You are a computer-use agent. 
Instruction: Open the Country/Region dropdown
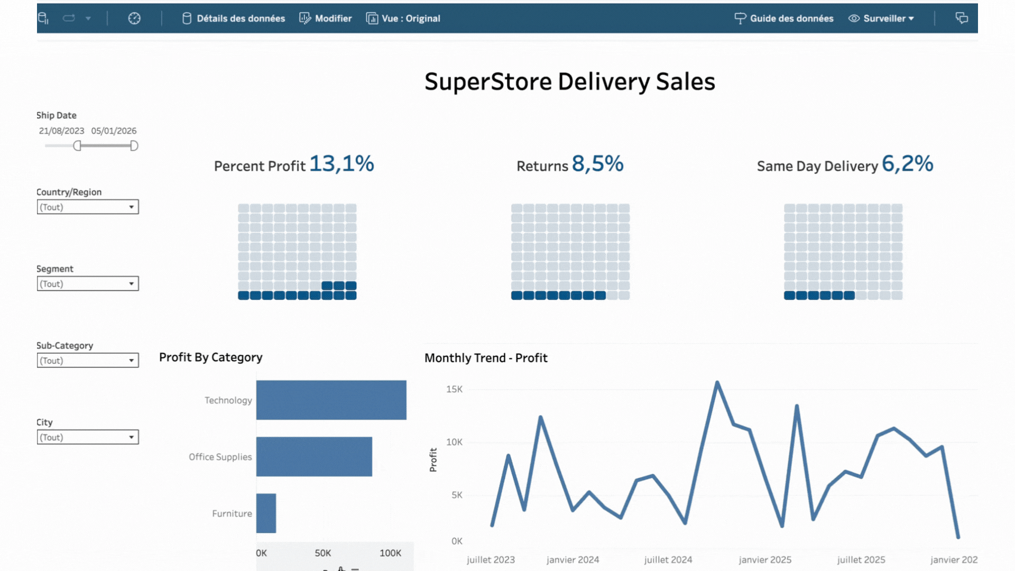(x=132, y=207)
